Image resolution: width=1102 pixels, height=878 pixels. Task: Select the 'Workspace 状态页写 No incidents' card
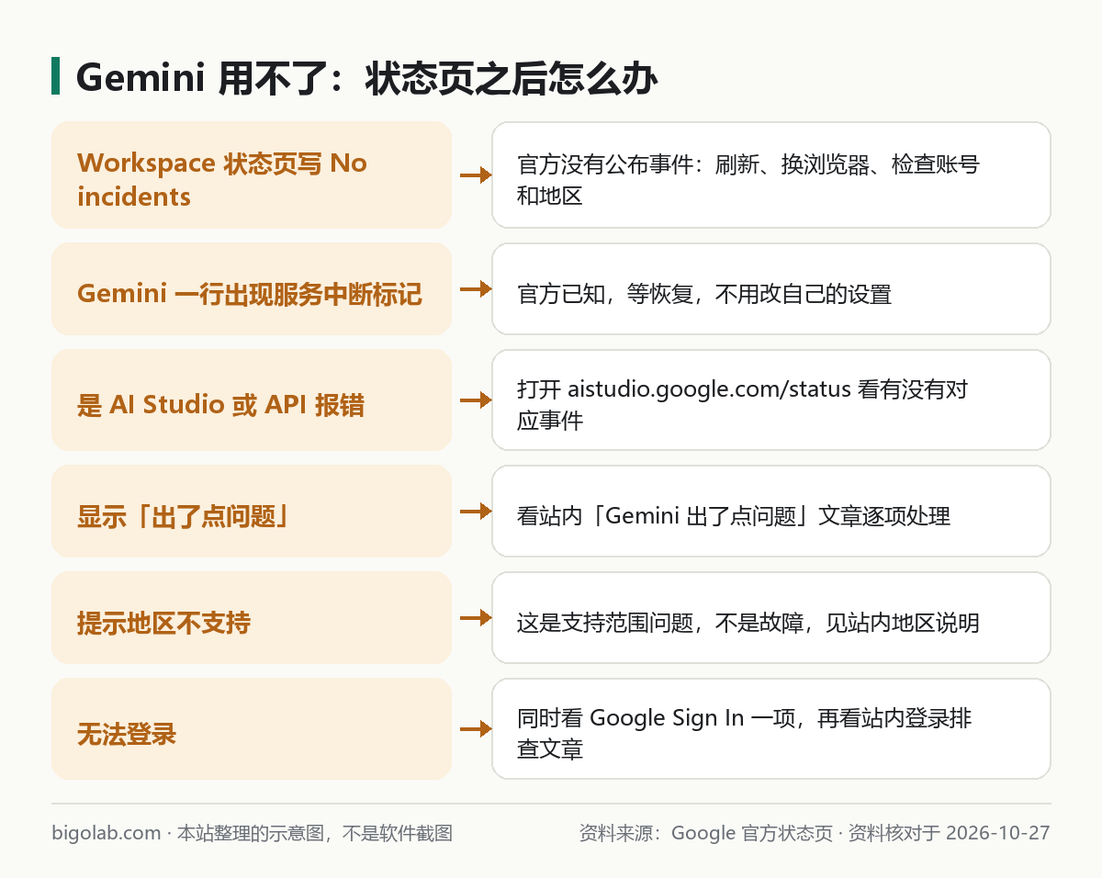click(x=252, y=175)
